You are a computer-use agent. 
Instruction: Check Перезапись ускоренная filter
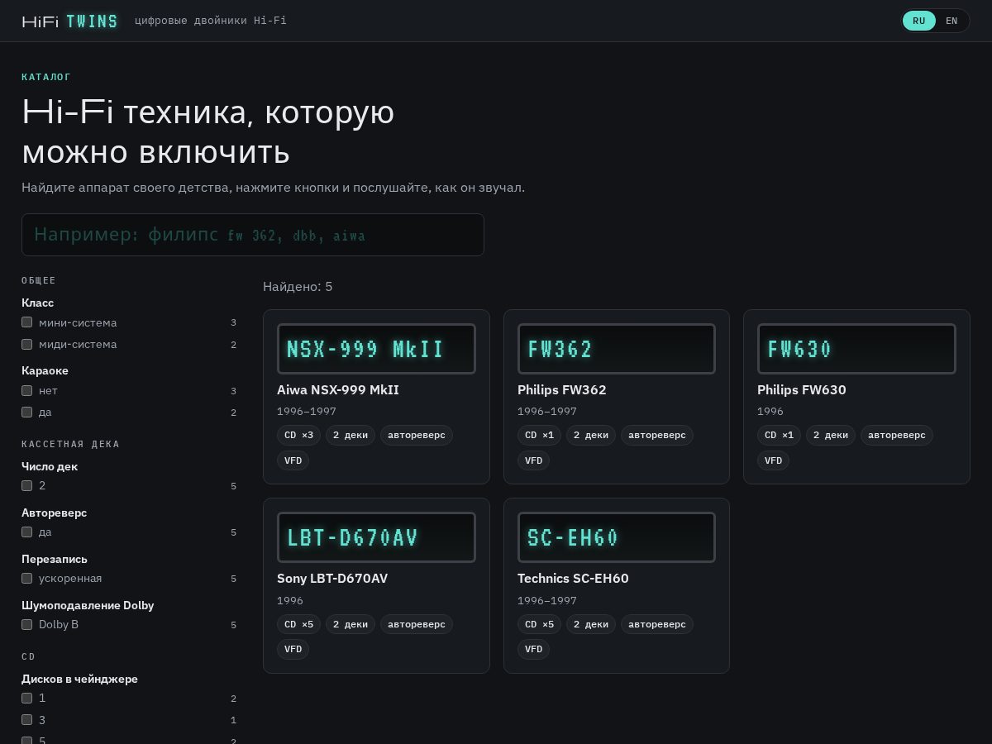[x=27, y=578]
